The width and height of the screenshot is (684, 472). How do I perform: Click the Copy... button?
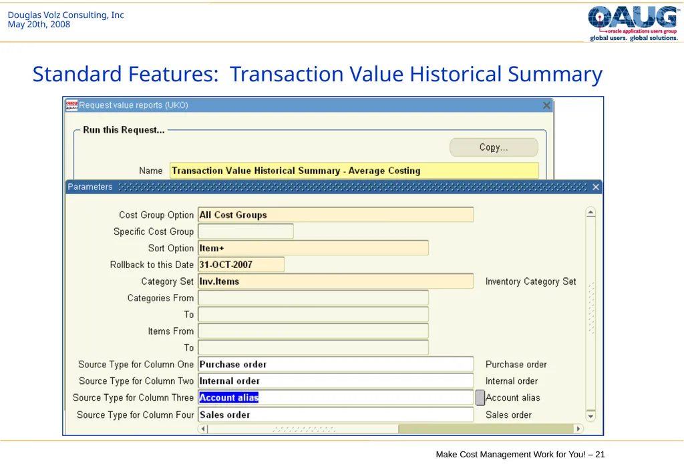tap(494, 147)
